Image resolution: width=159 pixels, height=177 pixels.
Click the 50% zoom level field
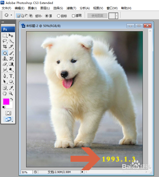click(x=27, y=172)
